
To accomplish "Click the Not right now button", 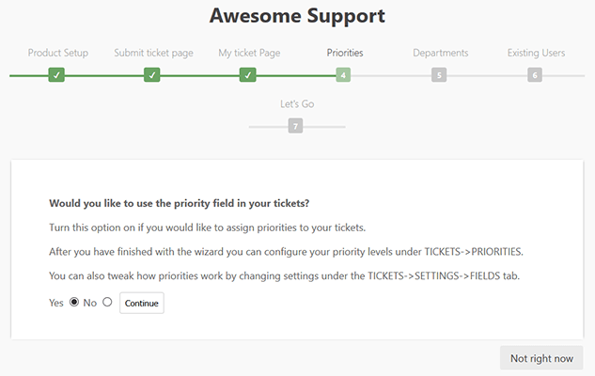I will tap(541, 358).
